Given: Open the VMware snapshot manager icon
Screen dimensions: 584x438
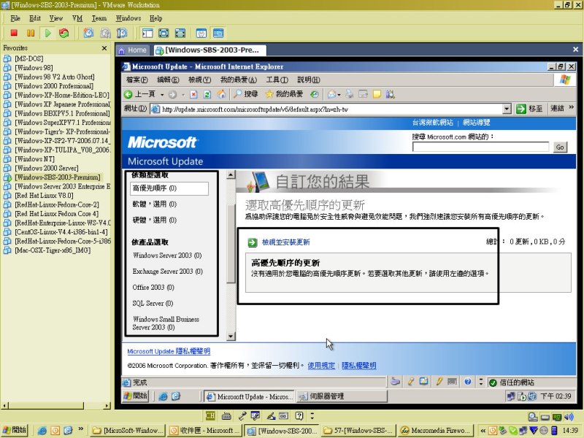Looking at the screenshot, I should 122,33.
